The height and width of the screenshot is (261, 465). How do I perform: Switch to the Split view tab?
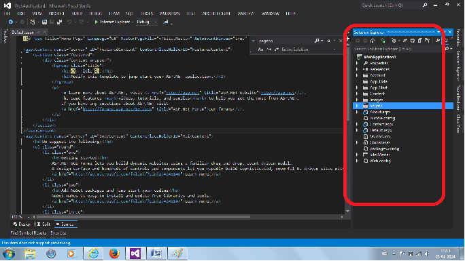44,224
